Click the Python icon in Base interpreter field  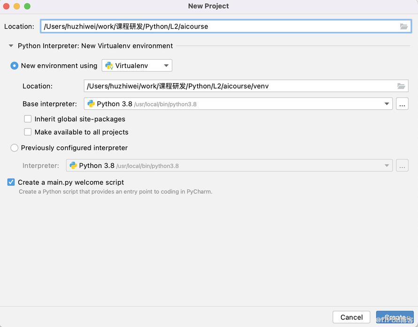pos(91,104)
